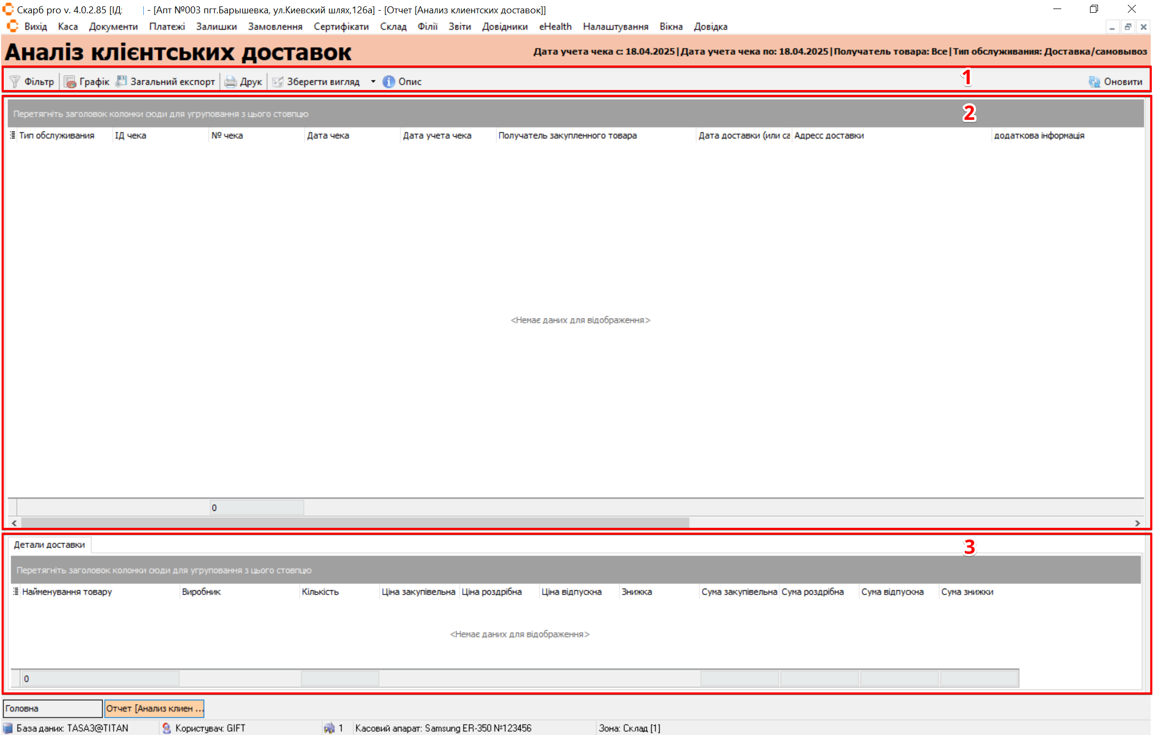Open the Графік chart icon
This screenshot has width=1155, height=735.
[70, 81]
